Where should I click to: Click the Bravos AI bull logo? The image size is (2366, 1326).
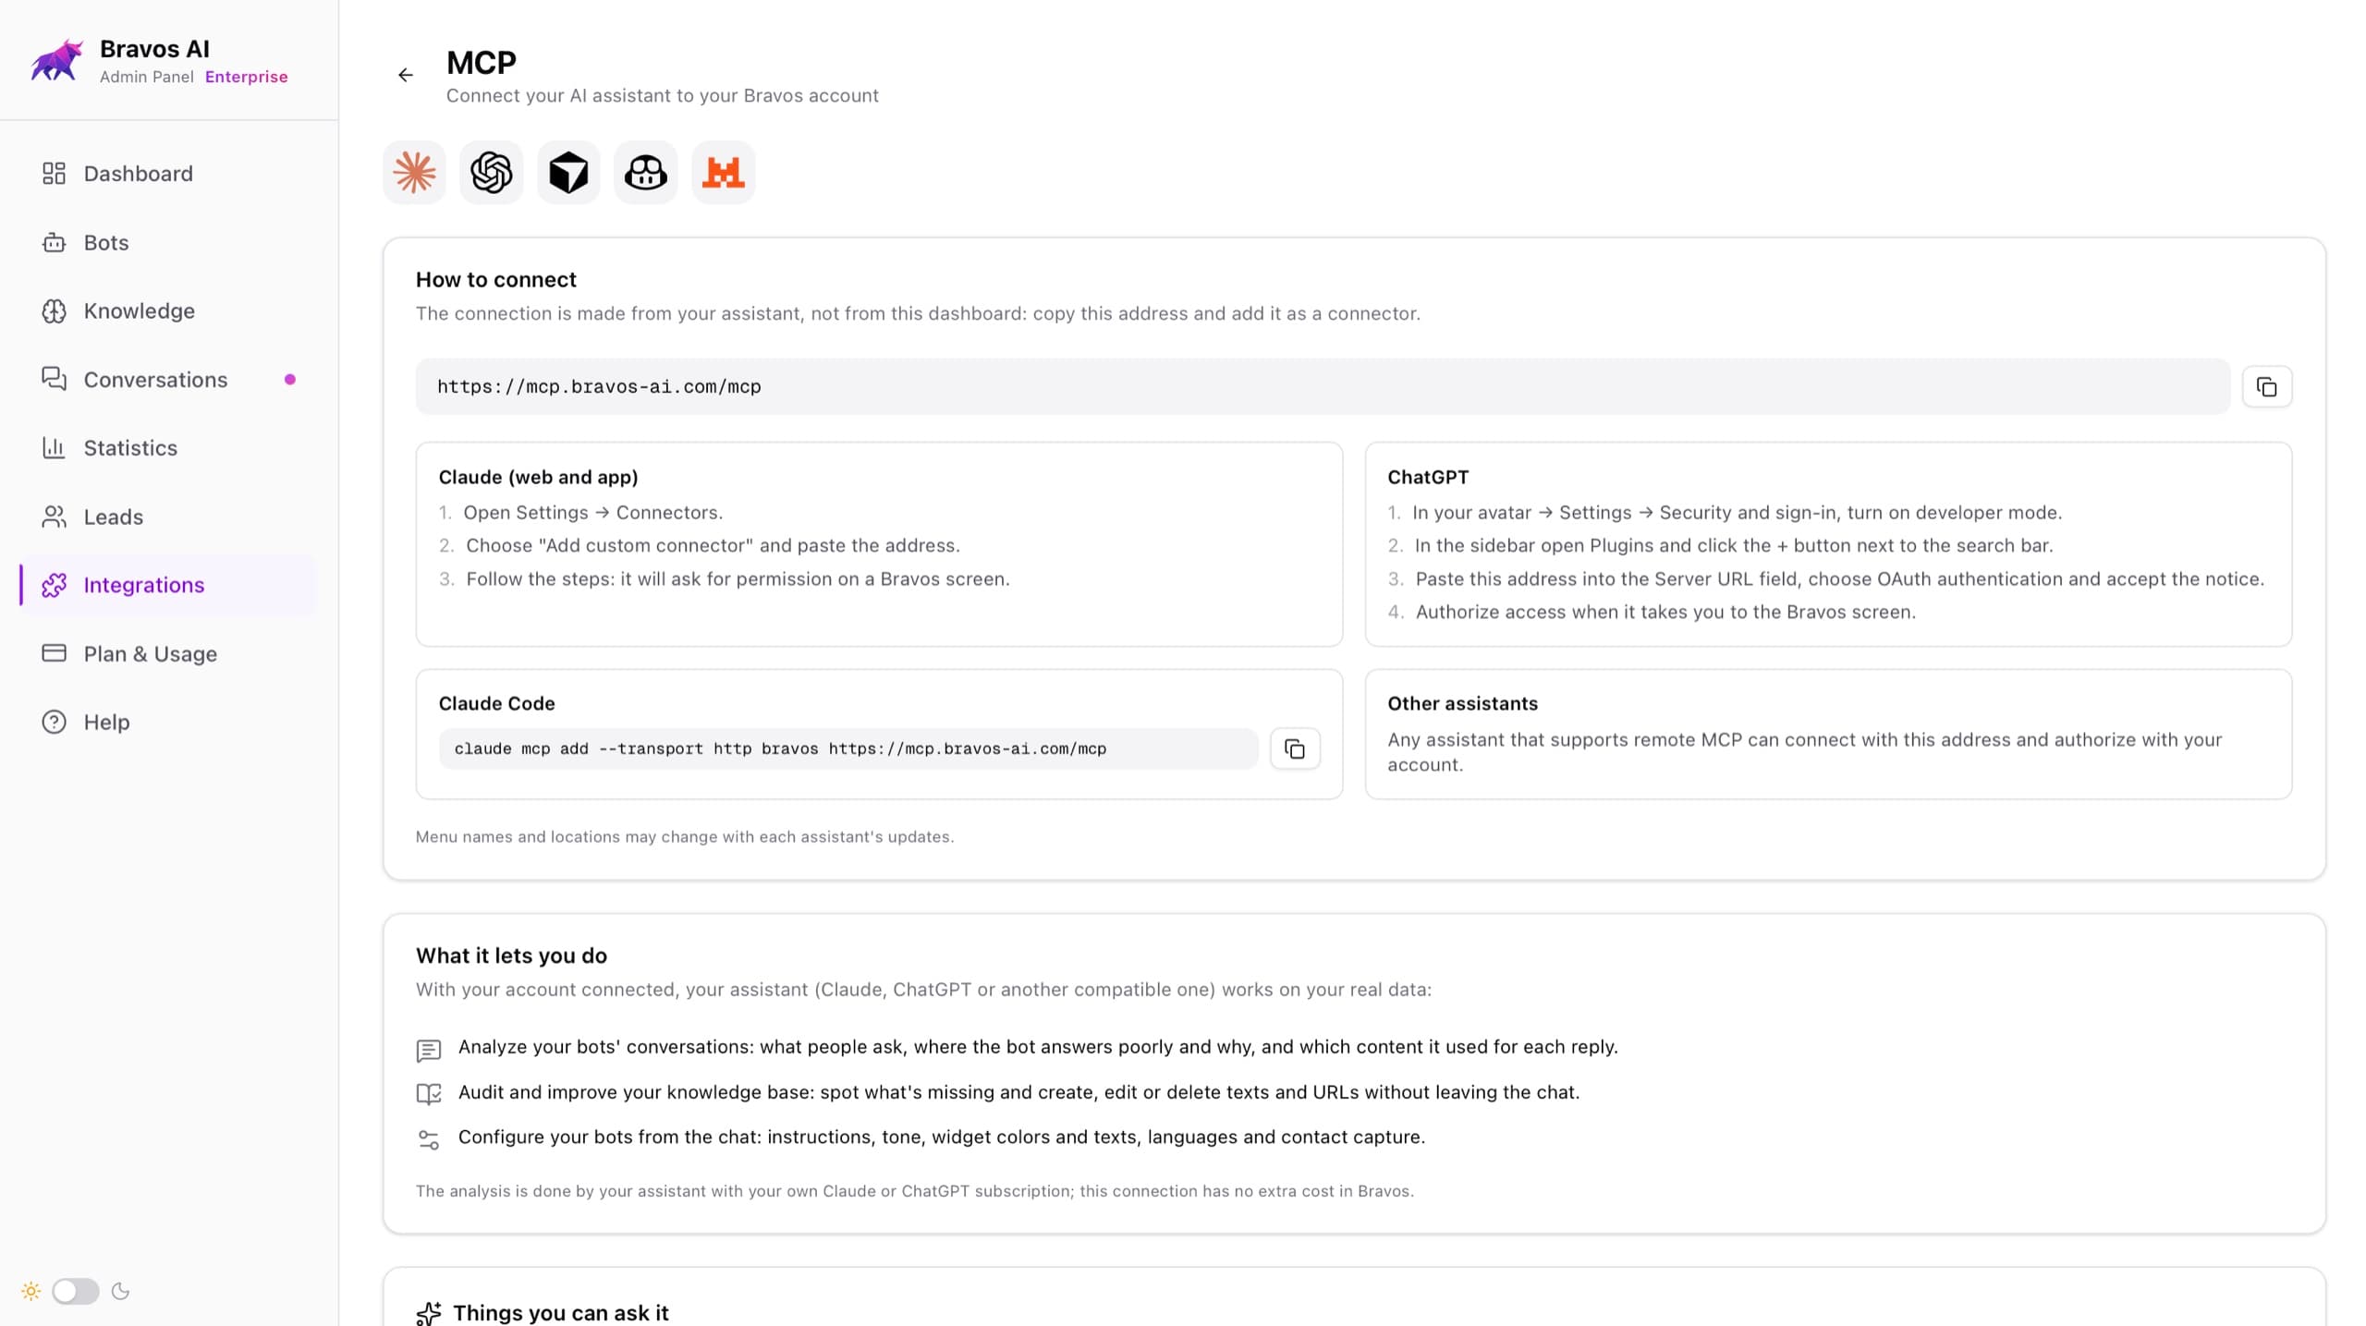57,60
